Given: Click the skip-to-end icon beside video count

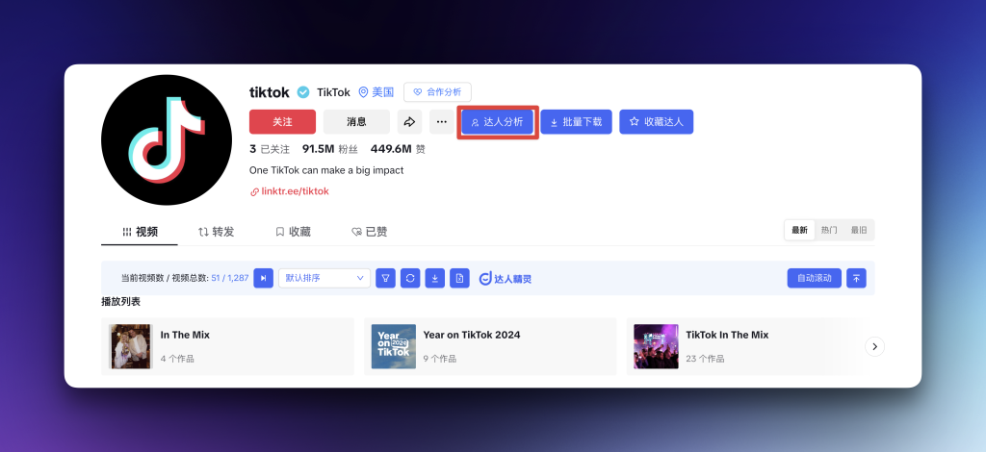Looking at the screenshot, I should [x=263, y=278].
